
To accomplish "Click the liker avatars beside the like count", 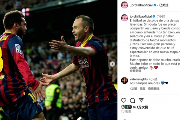I will pyautogui.click(x=127, y=107).
